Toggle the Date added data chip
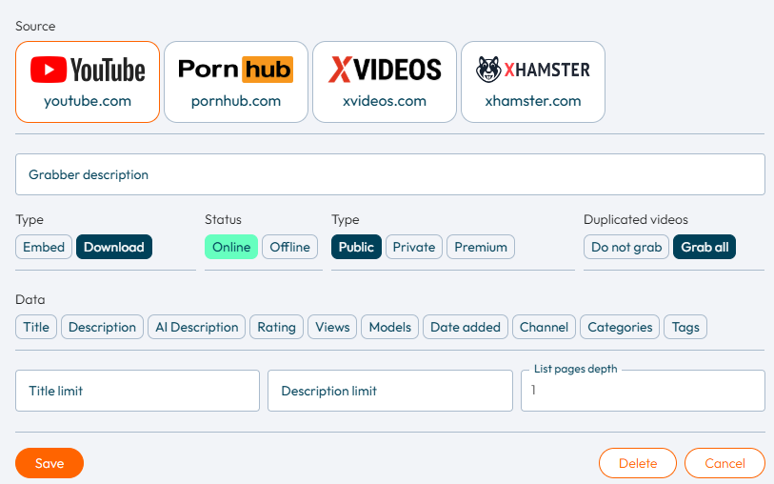Viewport: 774px width, 484px height. 465,327
